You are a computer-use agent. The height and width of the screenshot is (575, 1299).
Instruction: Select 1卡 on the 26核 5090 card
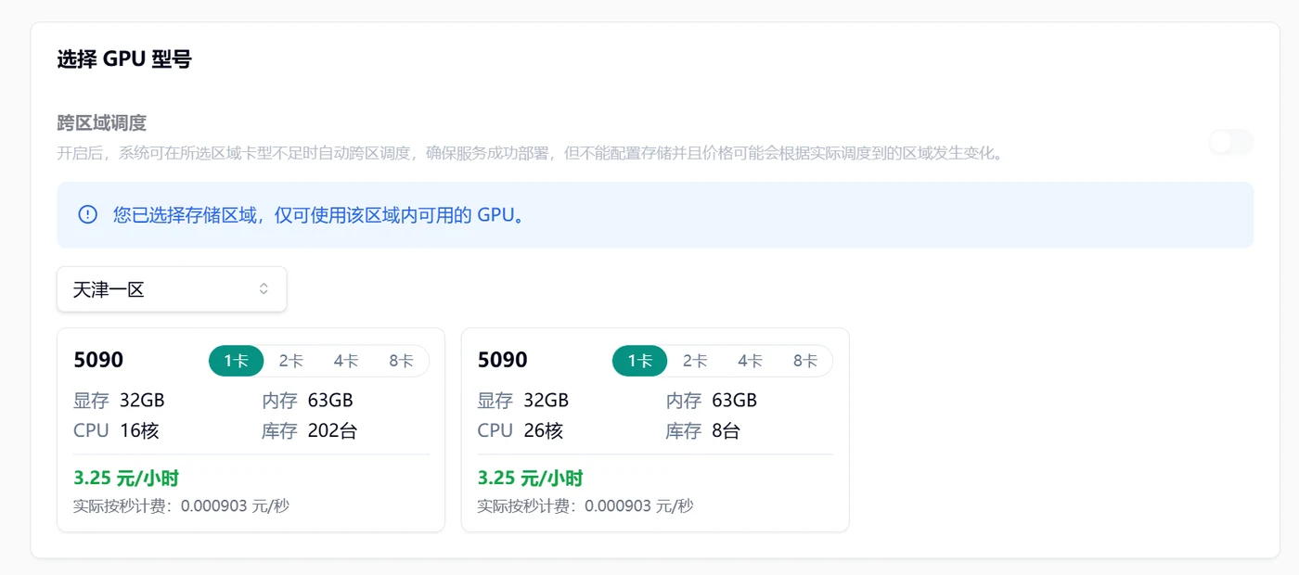click(x=640, y=361)
